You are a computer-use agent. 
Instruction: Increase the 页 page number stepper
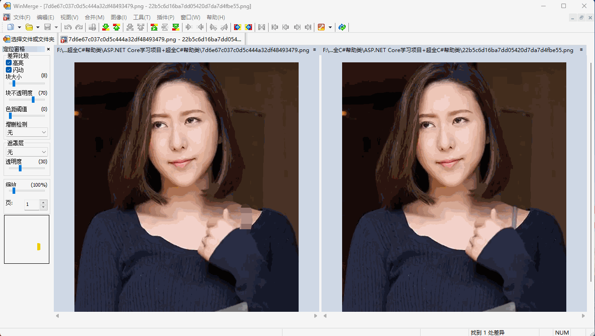[43, 202]
